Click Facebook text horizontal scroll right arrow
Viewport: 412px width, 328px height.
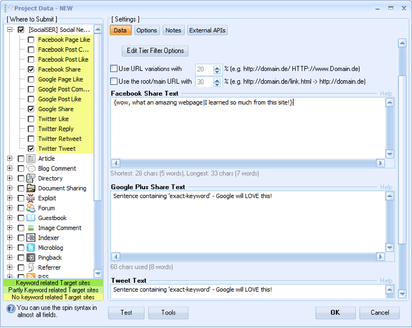(x=380, y=163)
